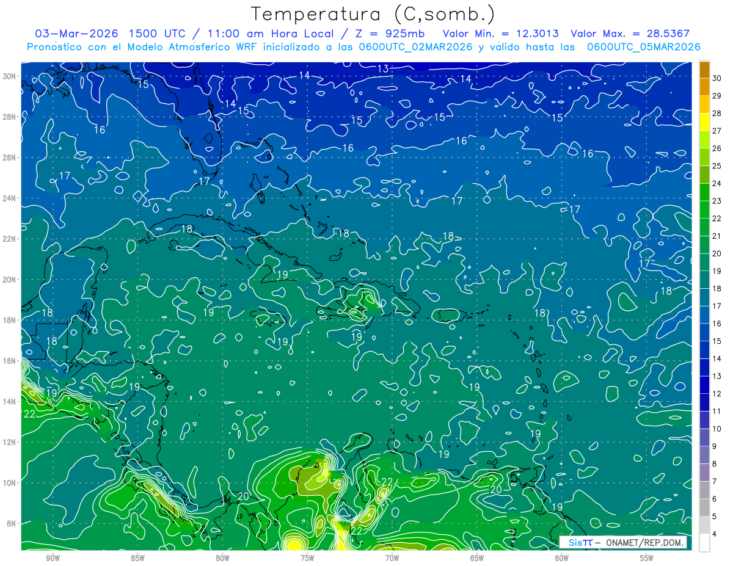The image size is (733, 566).
Task: Click the 55W longitude axis label
Action: coord(647,558)
